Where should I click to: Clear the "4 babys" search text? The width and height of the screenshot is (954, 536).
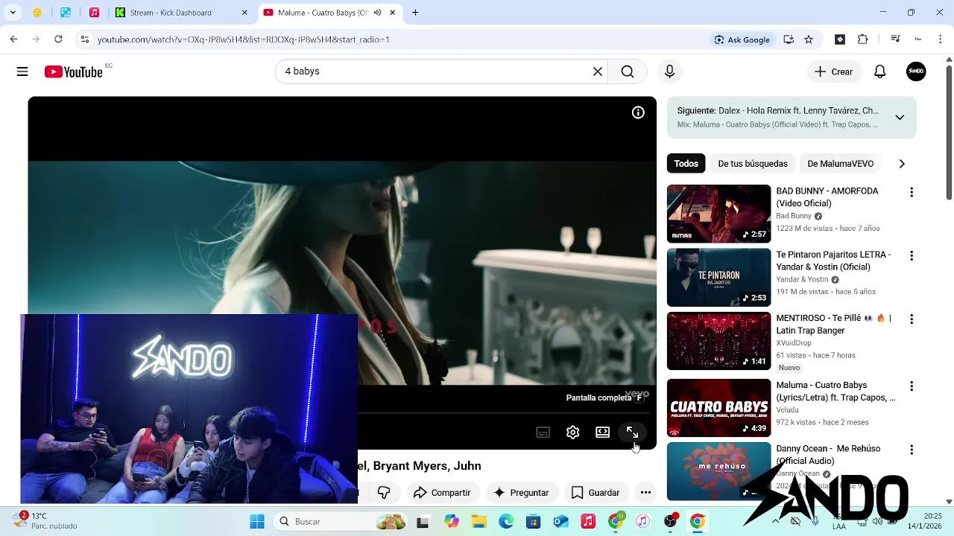(x=597, y=71)
